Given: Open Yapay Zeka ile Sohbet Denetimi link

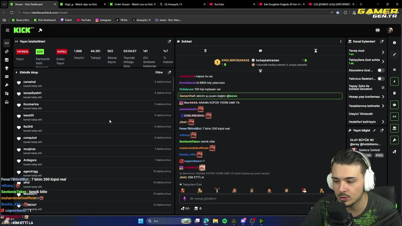Looking at the screenshot, I should 367,88.
